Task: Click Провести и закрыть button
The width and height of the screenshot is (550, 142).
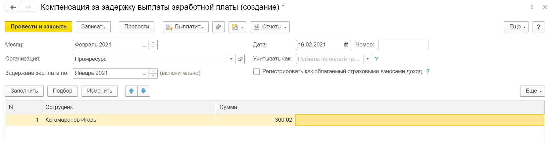Action: tap(39, 27)
